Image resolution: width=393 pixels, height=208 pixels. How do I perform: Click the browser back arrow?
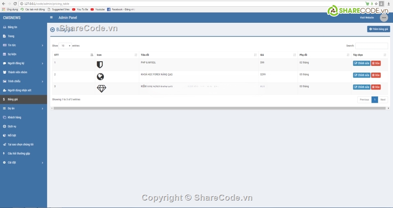tap(3, 3)
